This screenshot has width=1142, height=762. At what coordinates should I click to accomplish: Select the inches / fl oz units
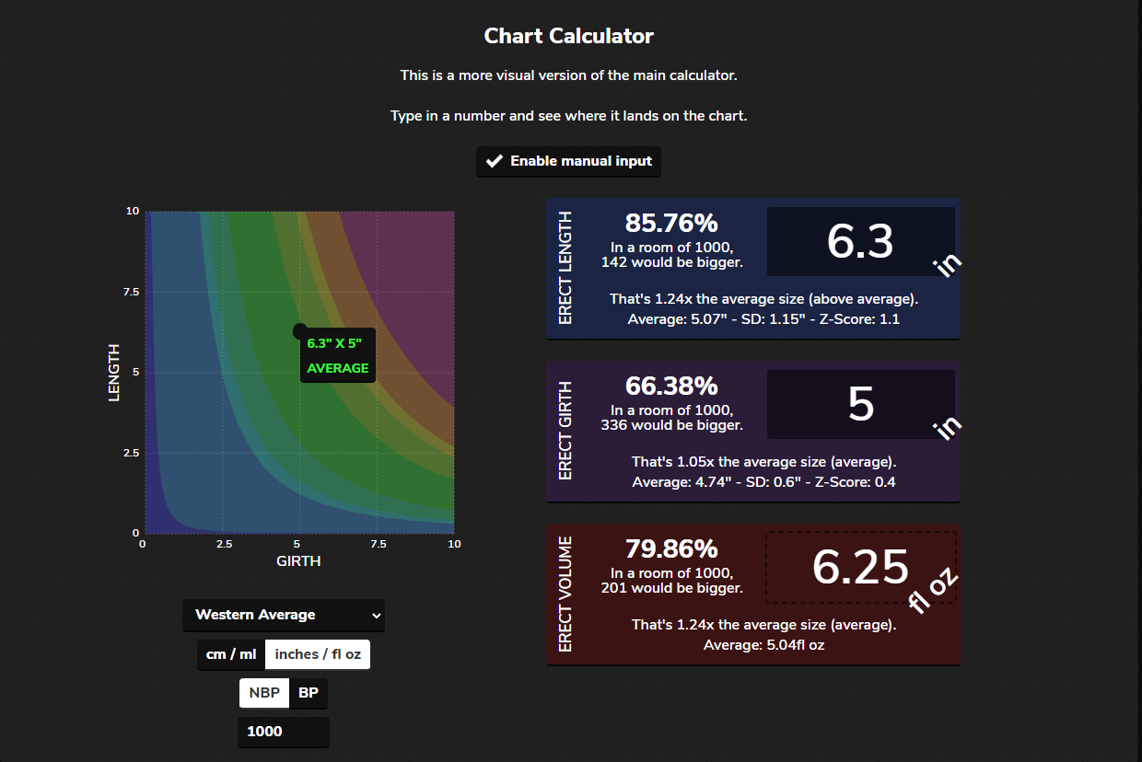click(318, 654)
